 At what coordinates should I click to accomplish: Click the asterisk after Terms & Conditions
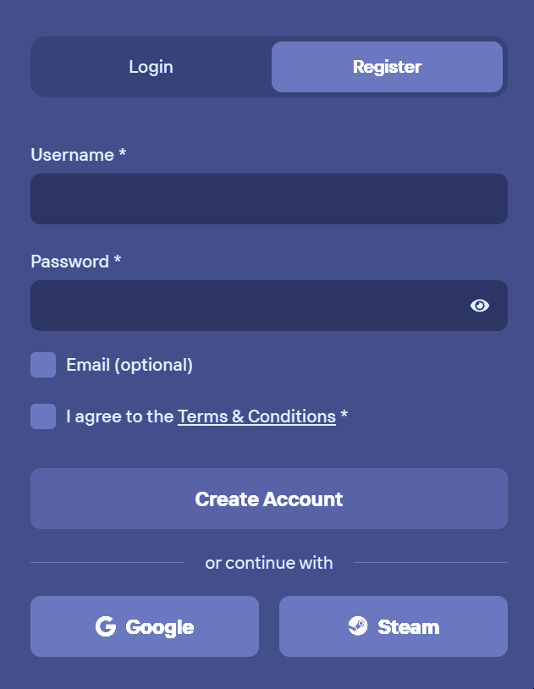344,416
